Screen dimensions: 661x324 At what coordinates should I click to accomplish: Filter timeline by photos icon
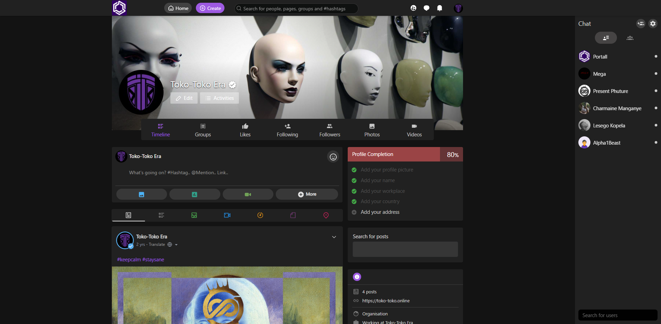pyautogui.click(x=194, y=215)
